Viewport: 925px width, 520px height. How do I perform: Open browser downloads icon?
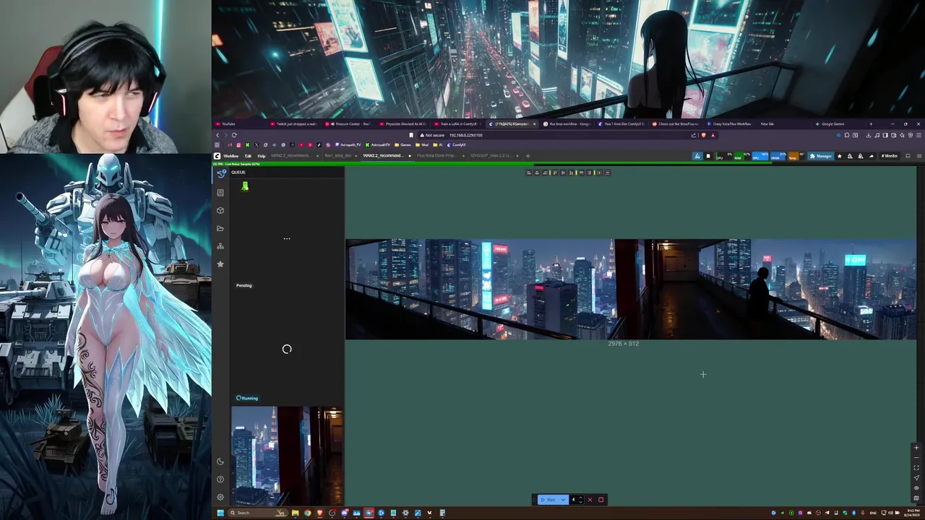868,135
